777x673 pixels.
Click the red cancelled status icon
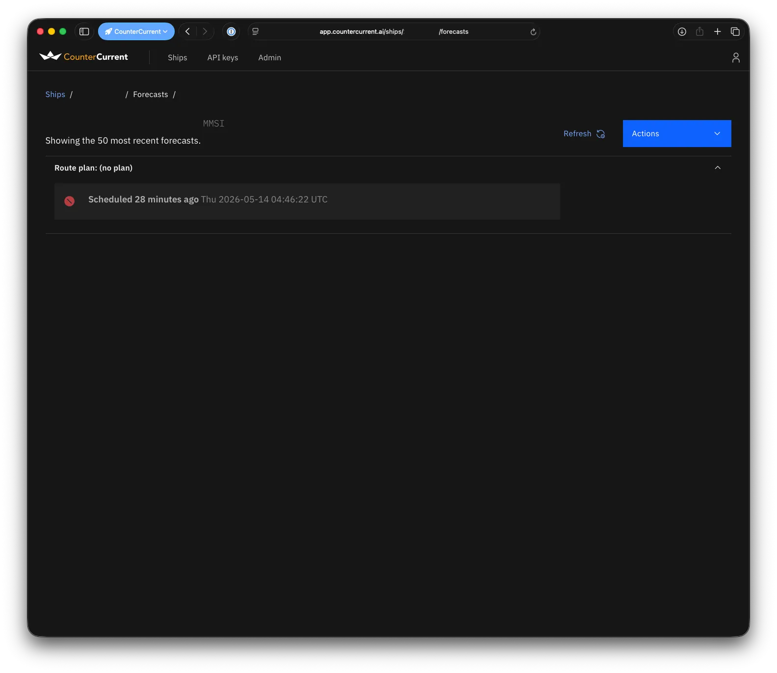(x=70, y=201)
